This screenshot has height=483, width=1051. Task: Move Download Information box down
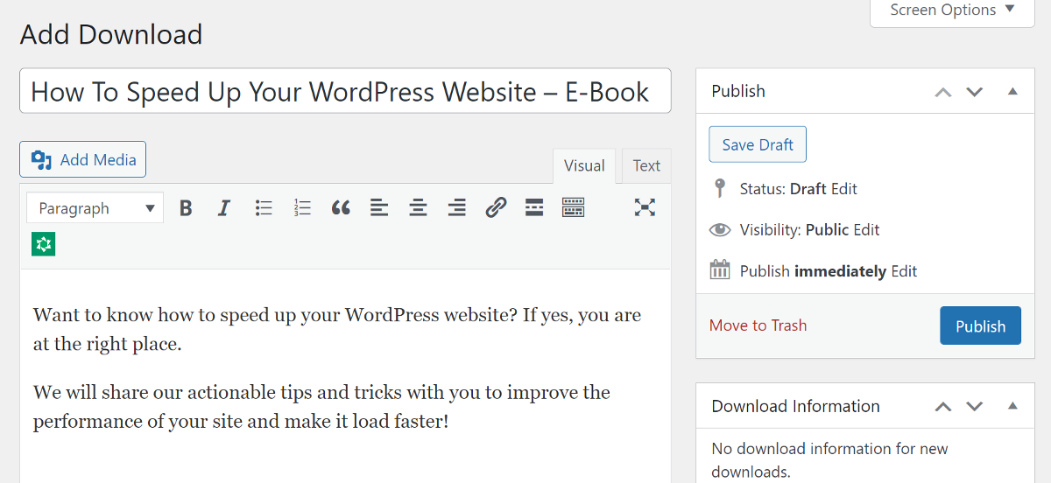click(x=975, y=407)
